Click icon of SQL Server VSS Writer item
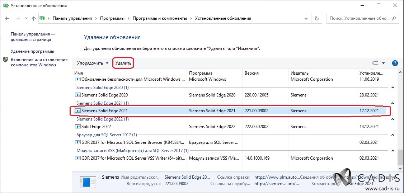The height and width of the screenshot is (193, 404). click(x=77, y=158)
